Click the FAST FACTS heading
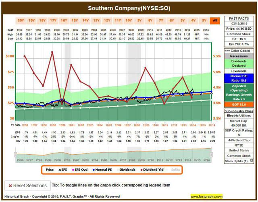 239,18
